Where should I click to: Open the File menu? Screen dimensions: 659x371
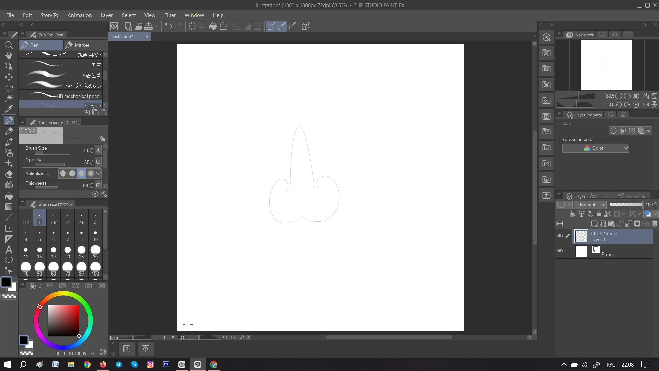(x=10, y=15)
